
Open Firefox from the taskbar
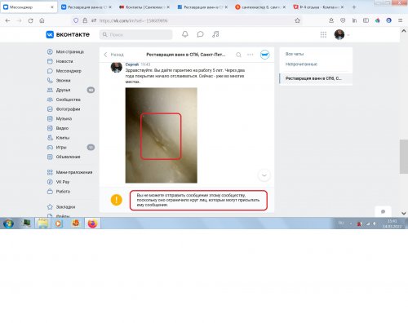click(92, 223)
